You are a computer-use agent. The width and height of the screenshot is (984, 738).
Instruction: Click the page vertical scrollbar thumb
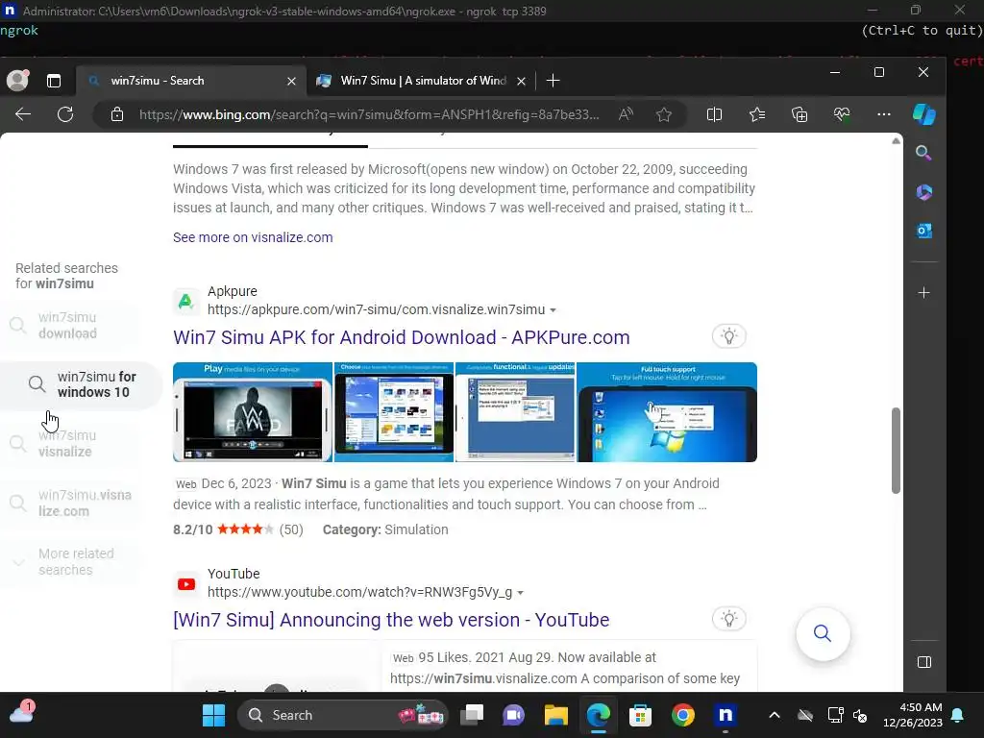[897, 451]
